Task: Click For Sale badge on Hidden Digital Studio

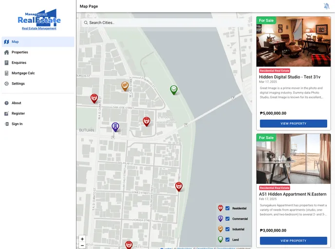Action: [x=266, y=20]
